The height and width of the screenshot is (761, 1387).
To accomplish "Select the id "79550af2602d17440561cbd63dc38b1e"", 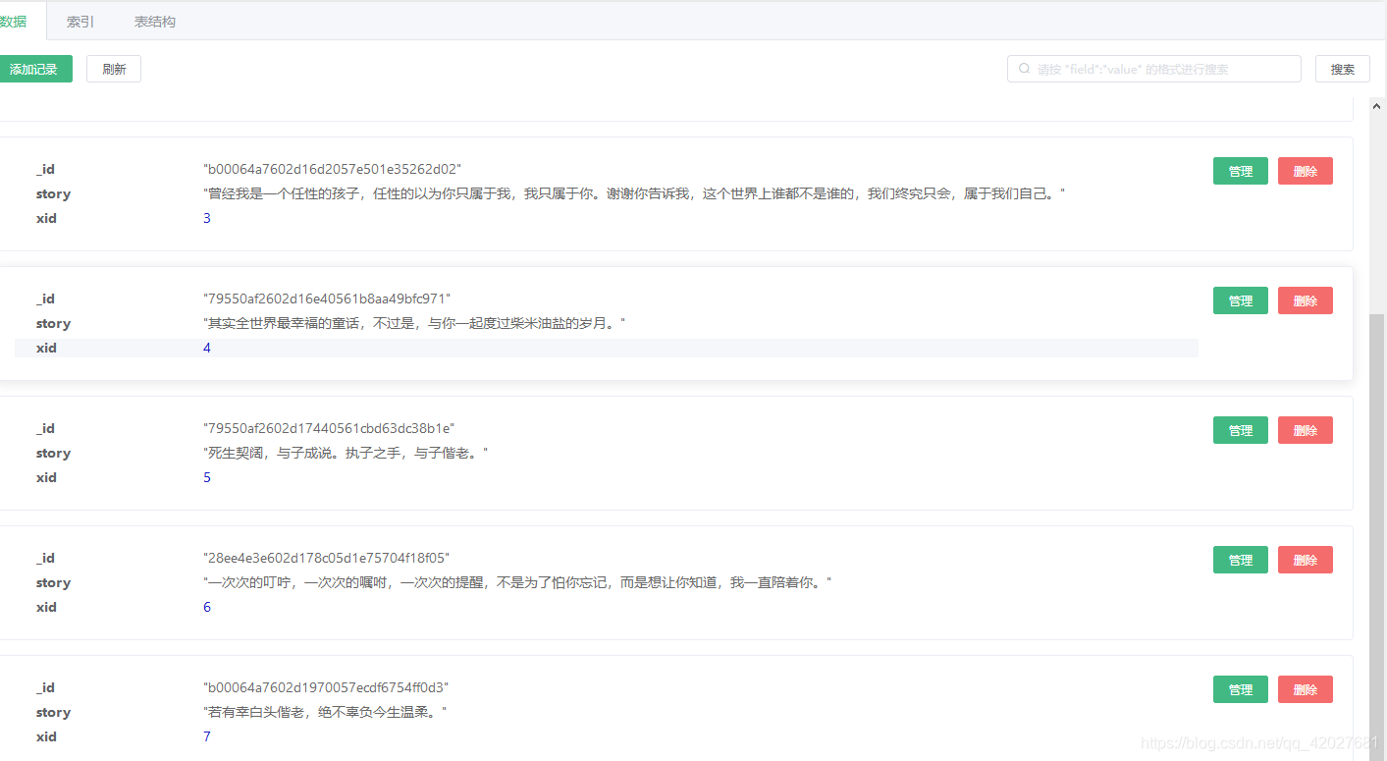I will tap(329, 428).
